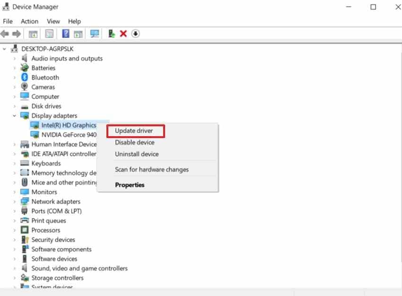Select the Intel(R) HD Graphics device
Image resolution: width=402 pixels, height=296 pixels.
69,125
